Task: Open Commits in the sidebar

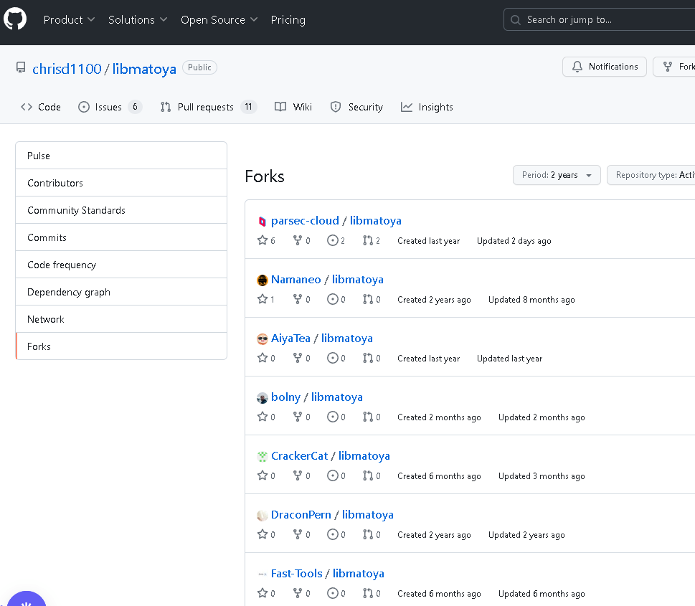Action: [121, 237]
